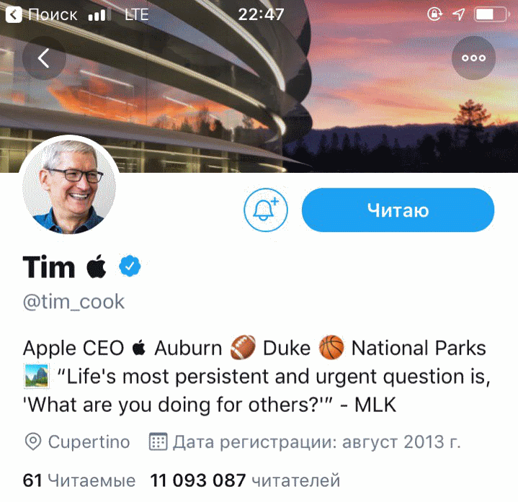Screen dimensions: 518x502
Task: Toggle the Читаю following button
Action: tap(398, 210)
